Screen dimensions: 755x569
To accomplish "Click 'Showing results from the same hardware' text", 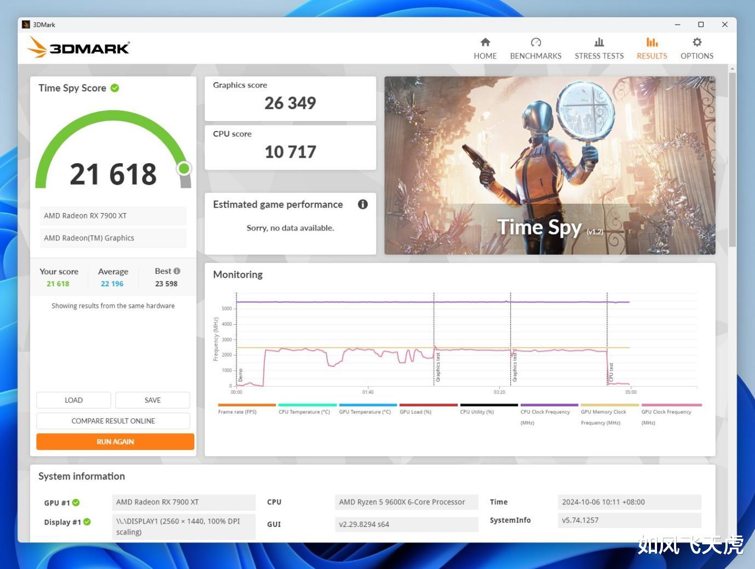I will tap(113, 306).
